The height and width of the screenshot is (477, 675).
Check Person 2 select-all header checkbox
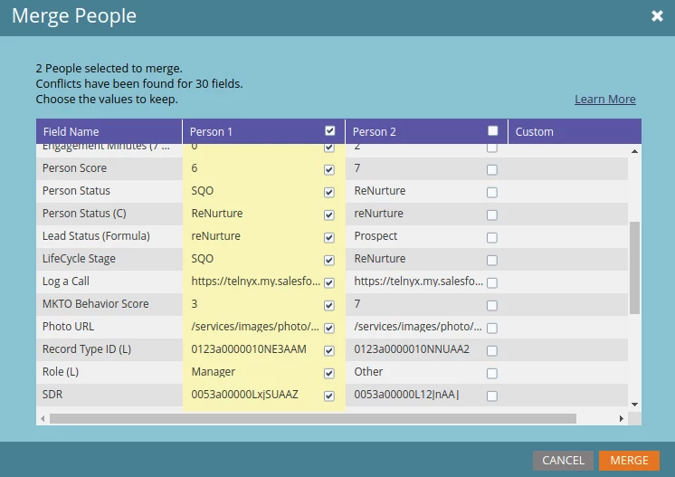[493, 131]
